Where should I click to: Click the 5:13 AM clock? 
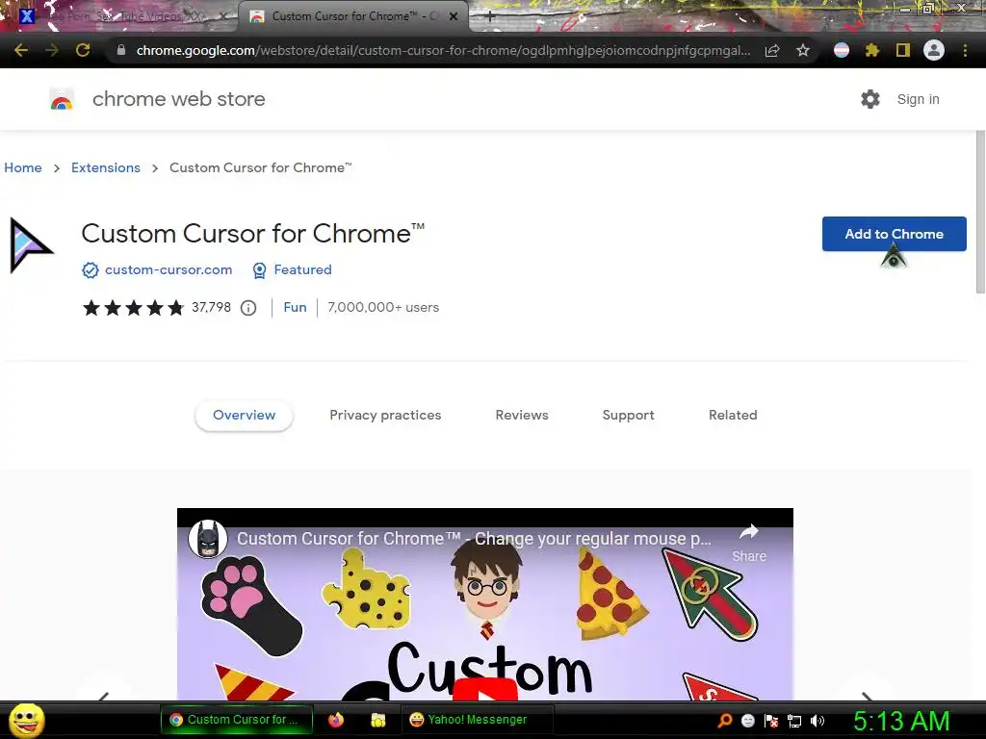pyautogui.click(x=901, y=721)
